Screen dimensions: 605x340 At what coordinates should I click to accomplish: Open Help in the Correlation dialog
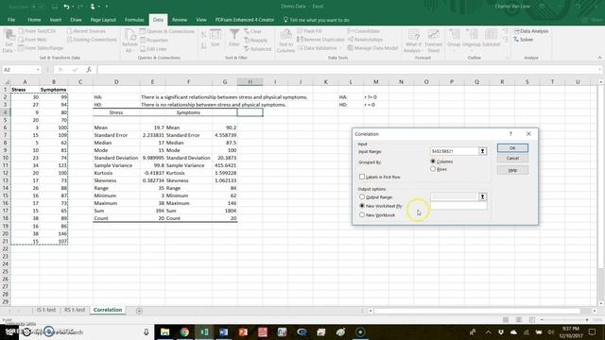click(x=512, y=170)
